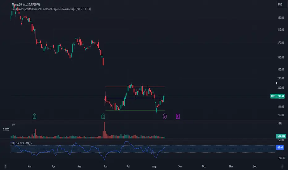The height and width of the screenshot is (170, 288).
Task: Select the MongoDB, Inc. symbol title
Action: click(26, 4)
